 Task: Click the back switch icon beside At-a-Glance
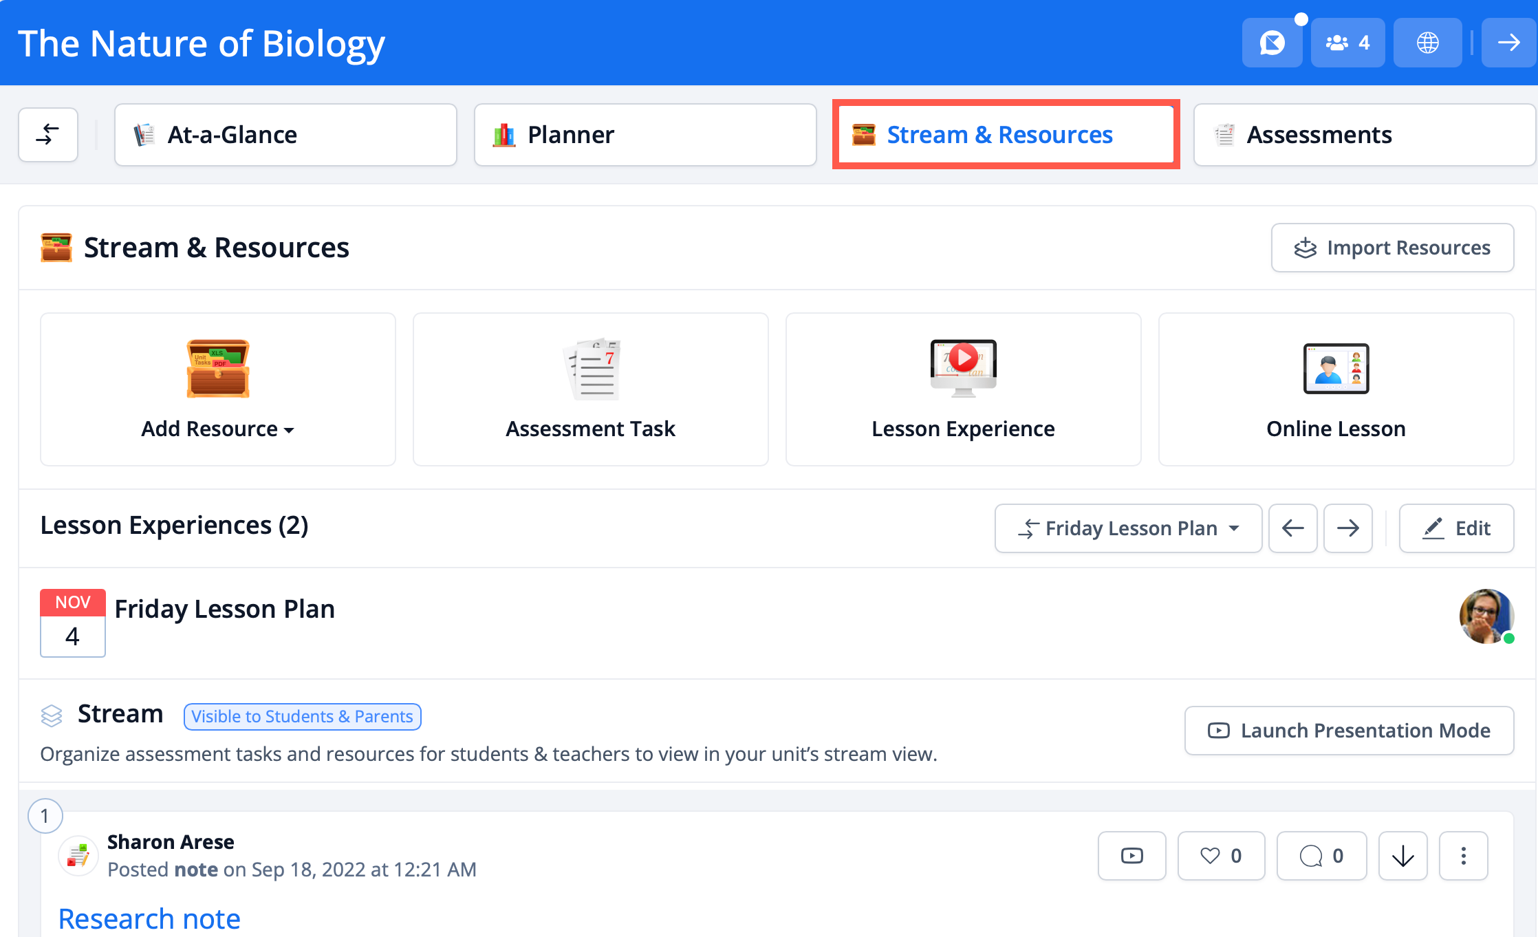(48, 135)
